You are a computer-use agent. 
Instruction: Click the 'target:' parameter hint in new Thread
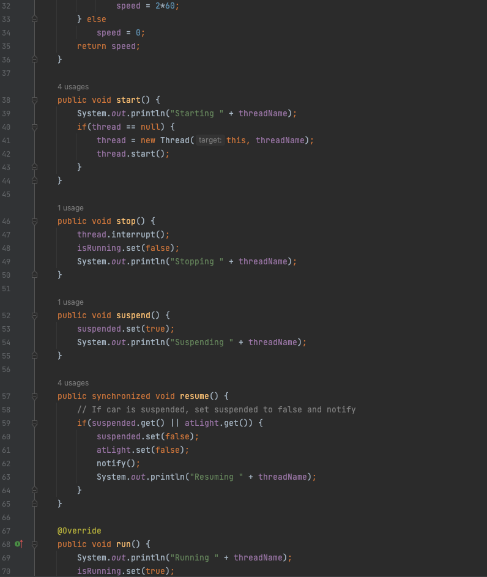210,140
